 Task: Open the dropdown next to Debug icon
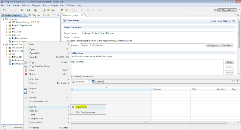tap(25, 10)
